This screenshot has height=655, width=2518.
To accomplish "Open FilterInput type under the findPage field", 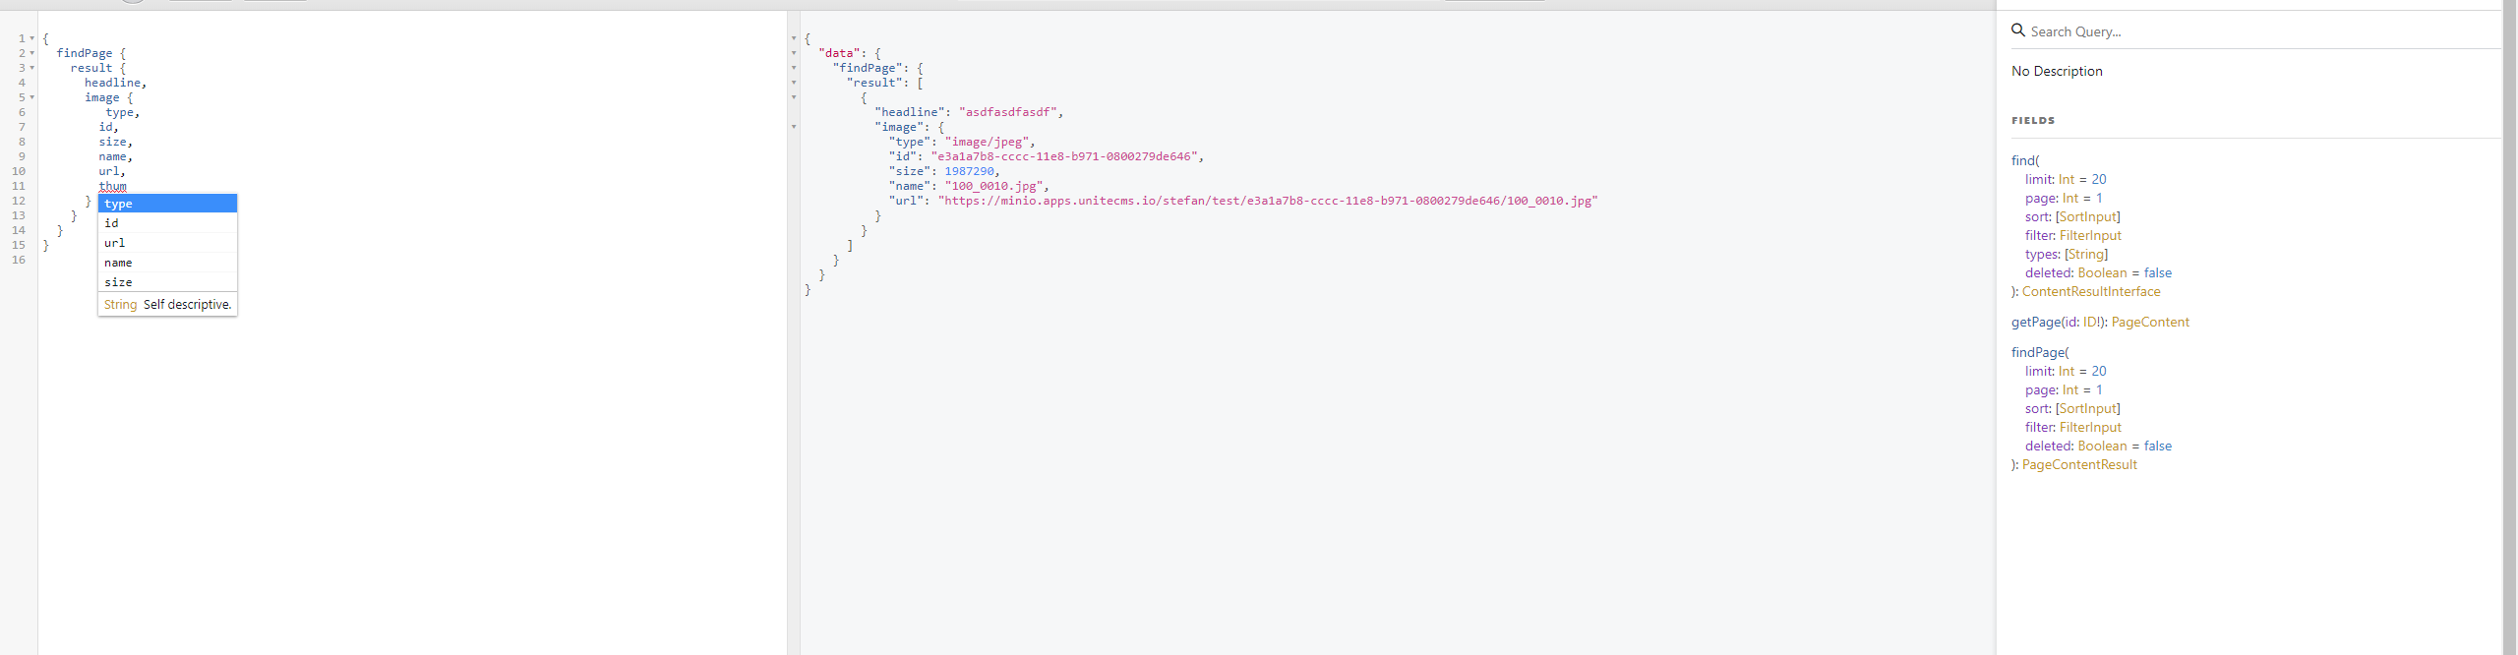I will pos(2090,427).
